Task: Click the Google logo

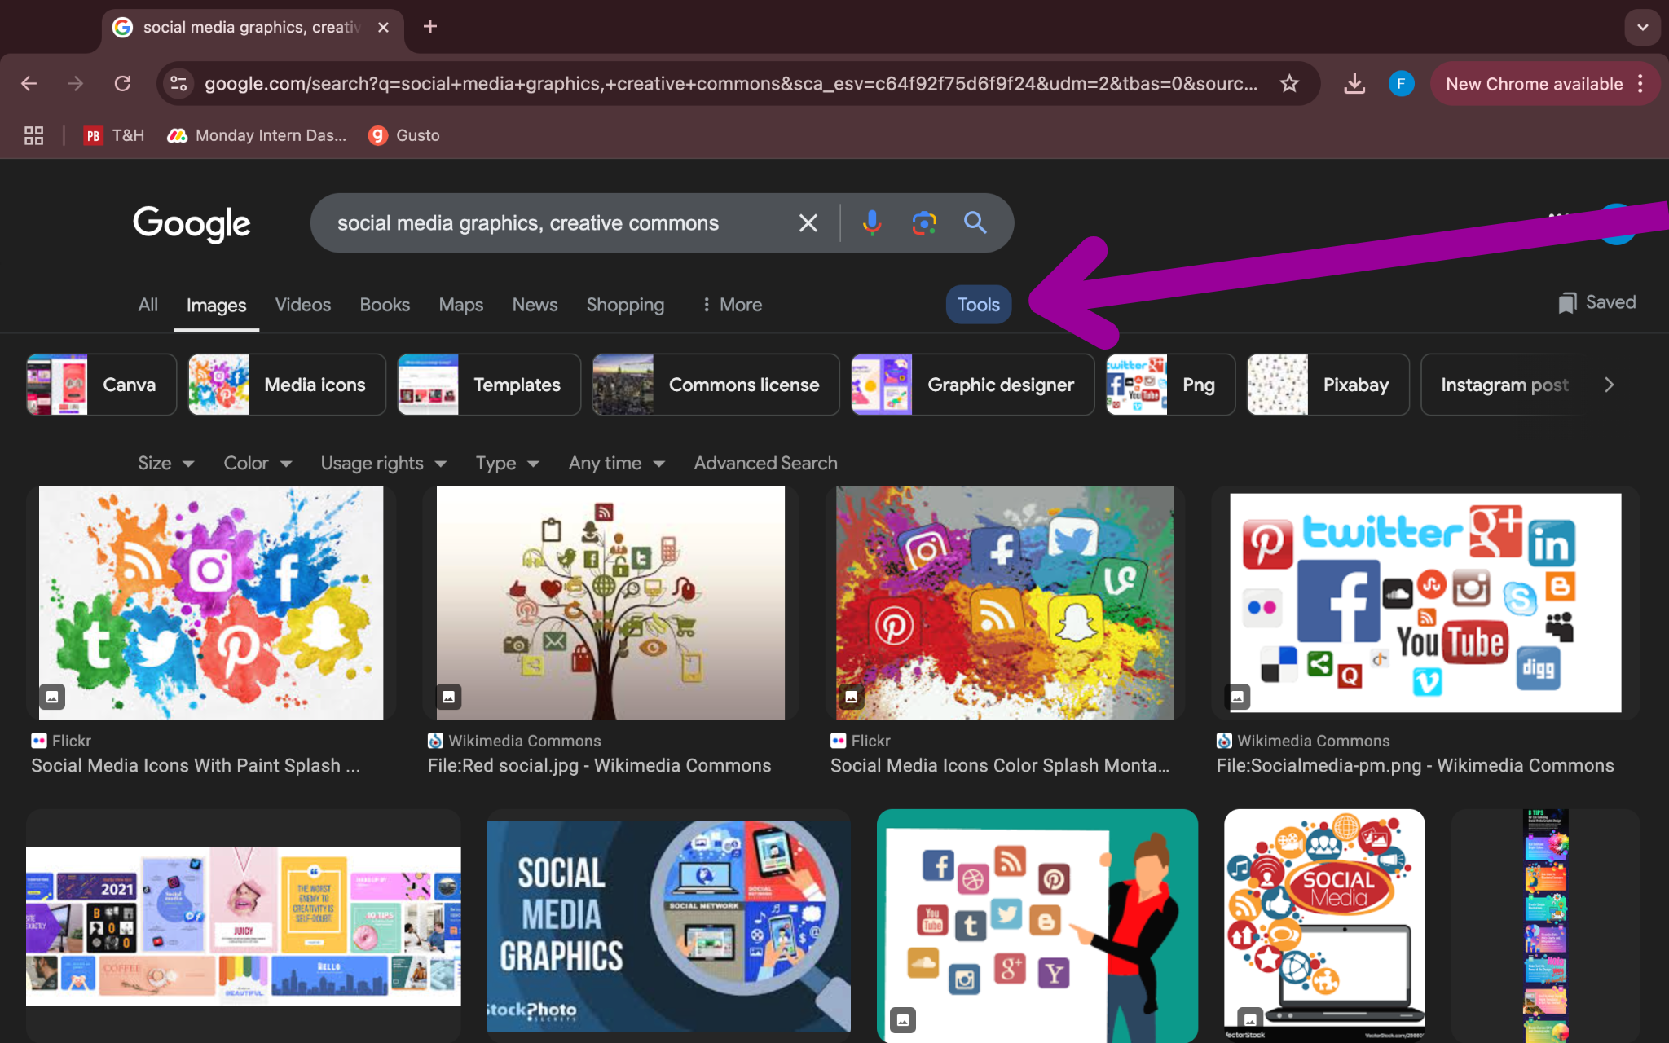Action: click(x=192, y=223)
